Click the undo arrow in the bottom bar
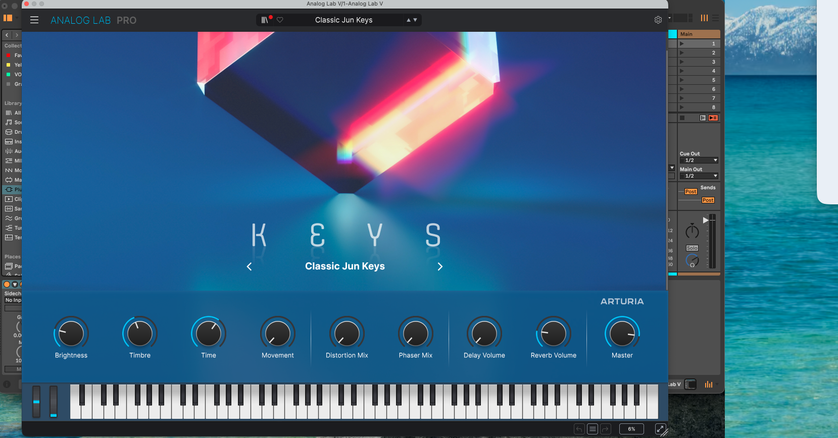The width and height of the screenshot is (838, 438). 579,429
